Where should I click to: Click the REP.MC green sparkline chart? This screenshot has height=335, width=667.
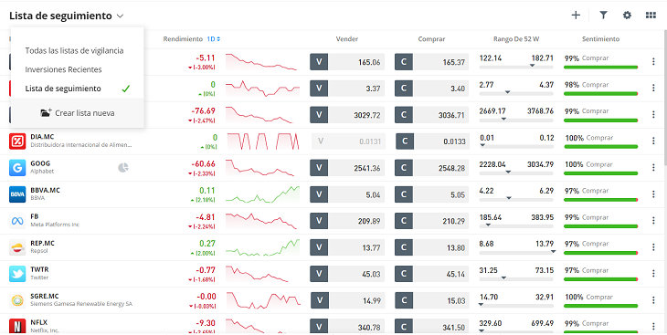click(x=262, y=247)
